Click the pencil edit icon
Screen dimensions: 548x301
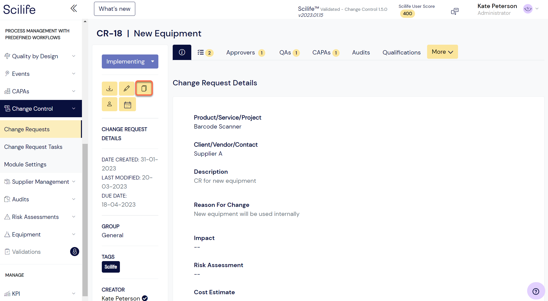(127, 88)
